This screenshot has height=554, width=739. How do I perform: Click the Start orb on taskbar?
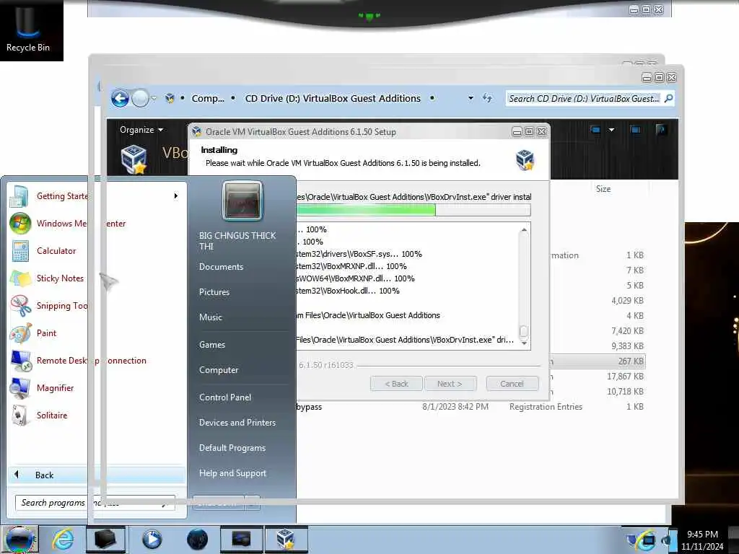pyautogui.click(x=19, y=539)
